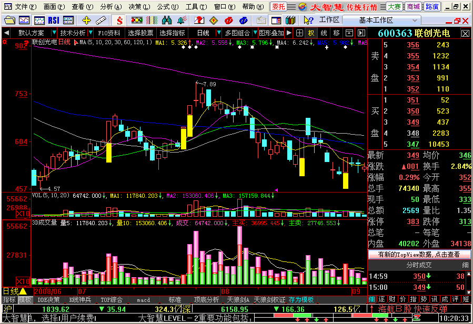Click scrollbar down arrow in 分时成交 list
This screenshot has width=473, height=324.
click(x=469, y=292)
